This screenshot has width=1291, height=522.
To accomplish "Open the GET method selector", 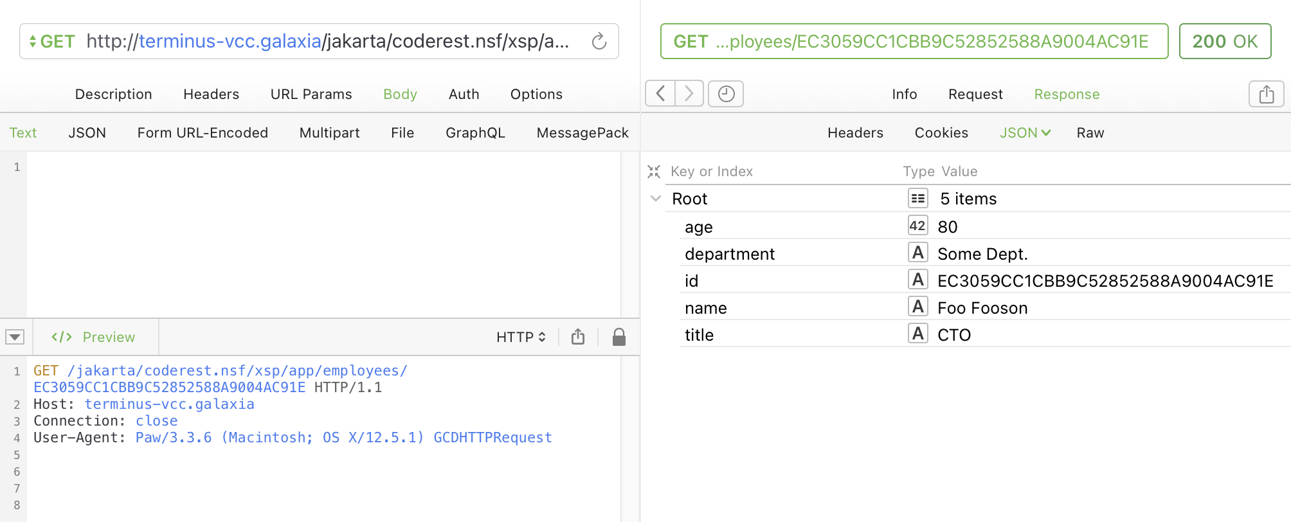I will [51, 42].
